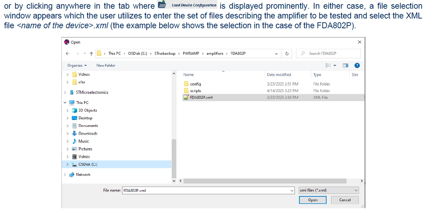Open the File name dropdown arrow
The image size is (447, 211).
pos(292,190)
